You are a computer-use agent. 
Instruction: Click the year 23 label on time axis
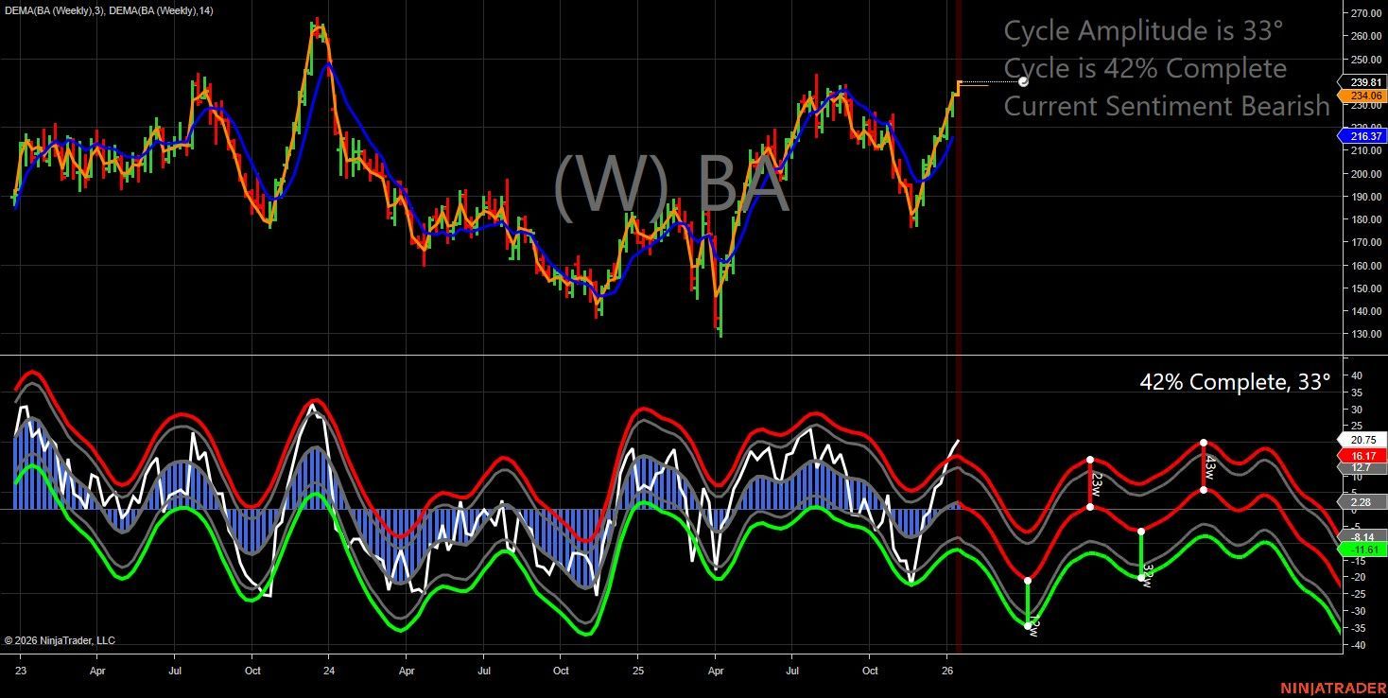(x=20, y=671)
